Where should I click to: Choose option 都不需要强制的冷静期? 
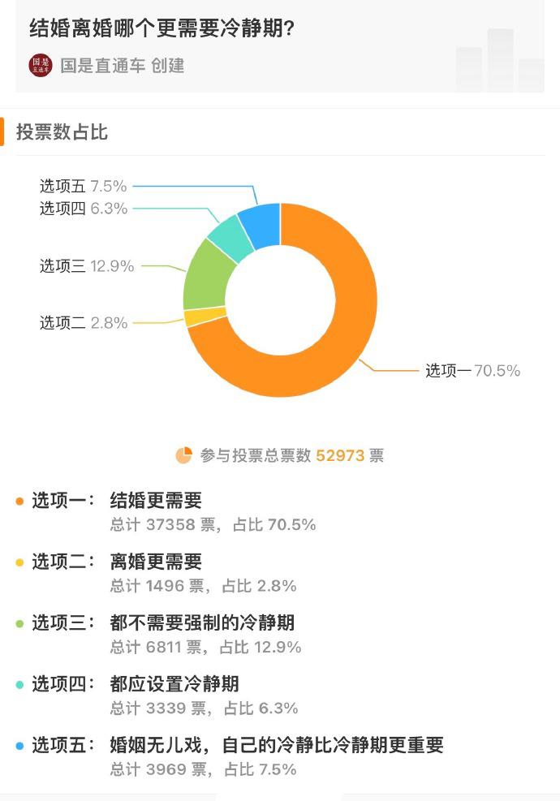tap(202, 622)
